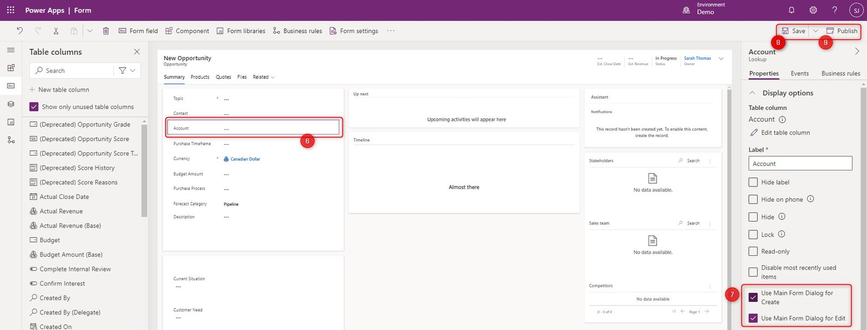
Task: Open Business rules icon in left rail
Action: (11, 140)
